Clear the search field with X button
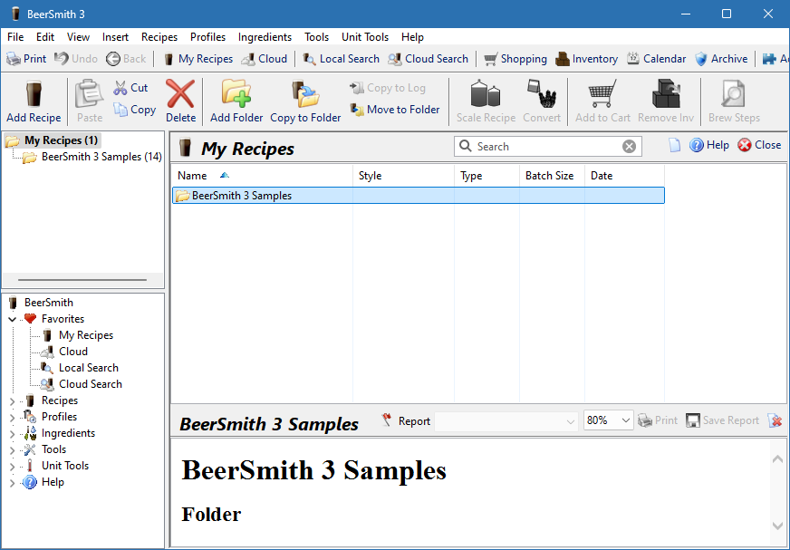Image resolution: width=790 pixels, height=550 pixels. (629, 147)
